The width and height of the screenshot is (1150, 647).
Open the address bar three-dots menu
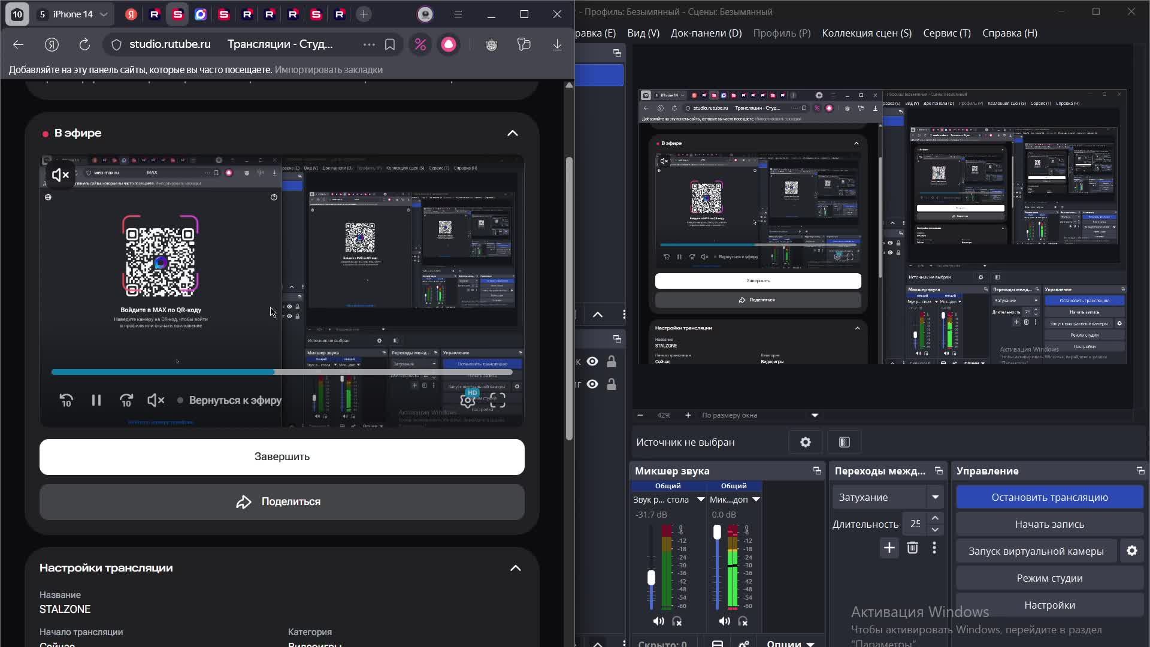(x=369, y=44)
